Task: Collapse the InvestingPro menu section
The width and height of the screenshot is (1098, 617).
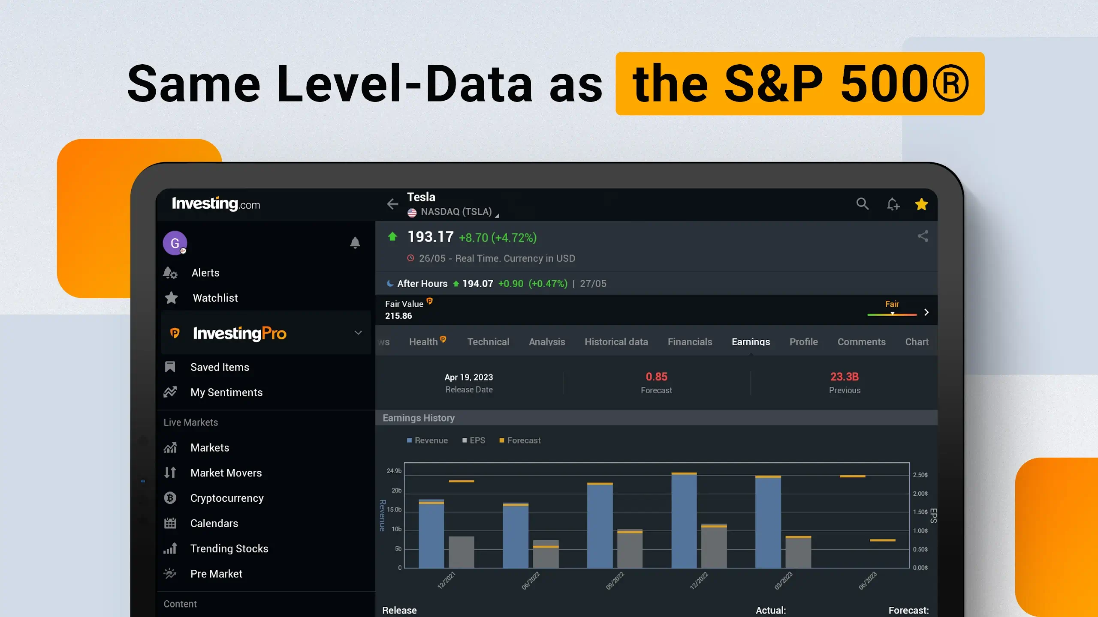Action: [x=358, y=332]
